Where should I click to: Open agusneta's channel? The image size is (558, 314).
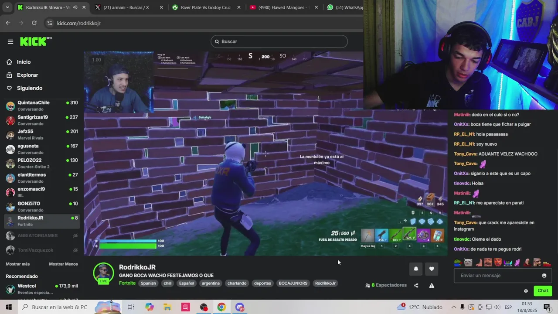[42, 149]
